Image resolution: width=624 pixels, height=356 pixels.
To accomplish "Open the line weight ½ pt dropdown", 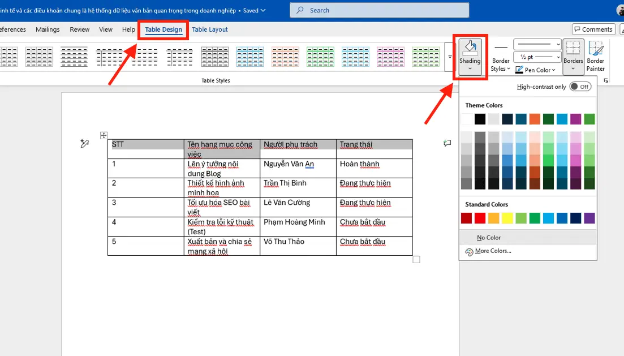I will point(537,57).
